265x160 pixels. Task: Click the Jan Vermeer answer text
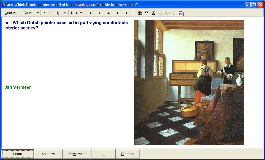pos(18,87)
